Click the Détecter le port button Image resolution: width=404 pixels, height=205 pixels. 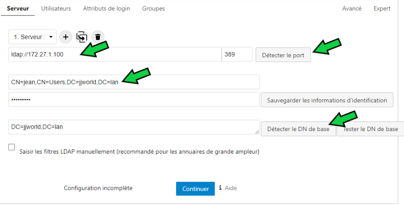click(283, 55)
